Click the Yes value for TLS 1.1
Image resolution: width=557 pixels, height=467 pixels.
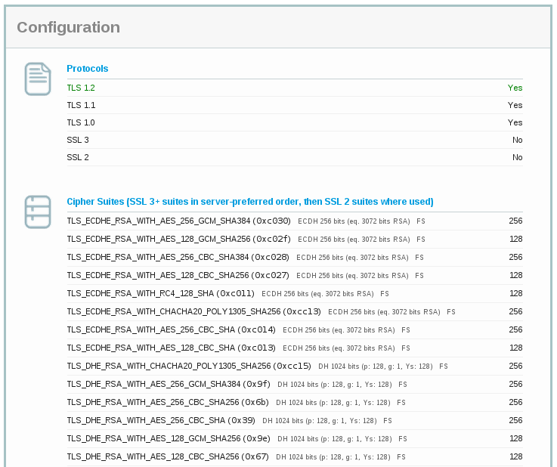click(x=515, y=105)
